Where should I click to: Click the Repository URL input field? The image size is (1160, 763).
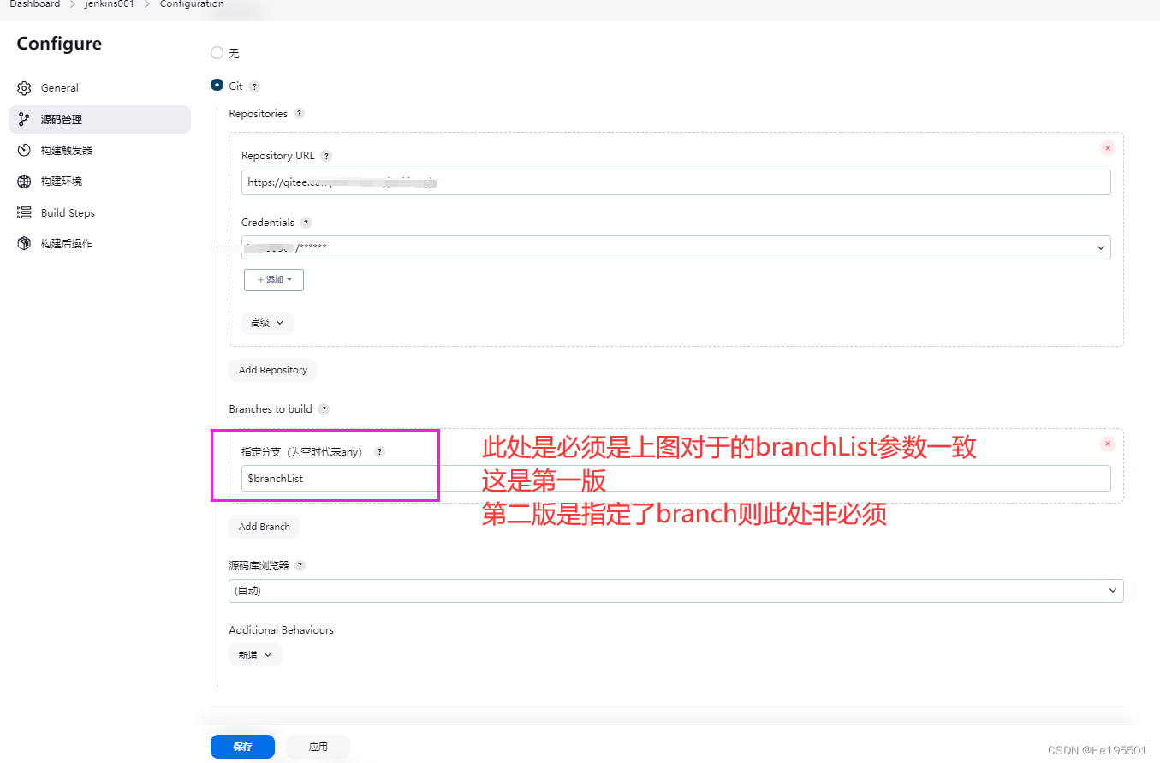tap(676, 182)
